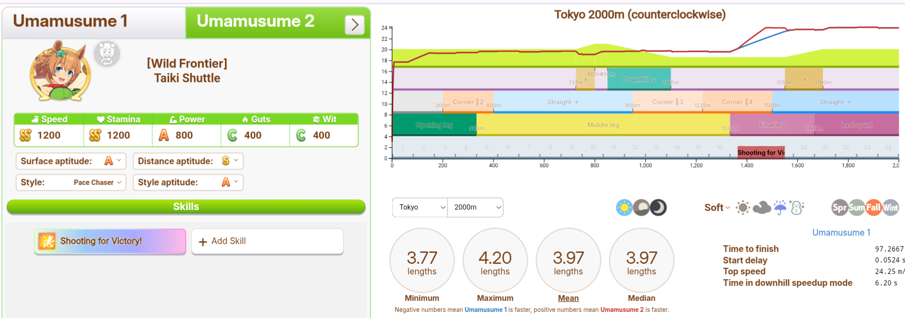This screenshot has height=318, width=905.
Task: Select daytime with the blue sun icon
Action: point(624,207)
